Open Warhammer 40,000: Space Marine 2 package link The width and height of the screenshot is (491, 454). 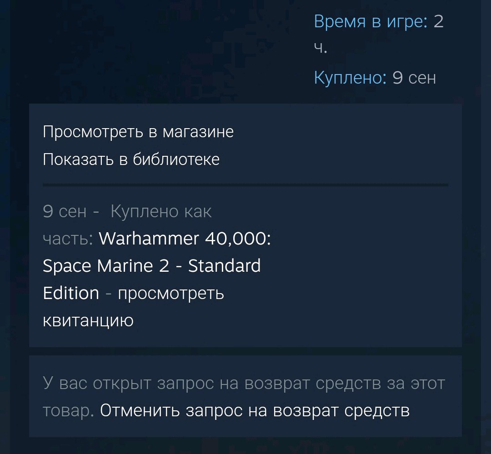pos(156,265)
